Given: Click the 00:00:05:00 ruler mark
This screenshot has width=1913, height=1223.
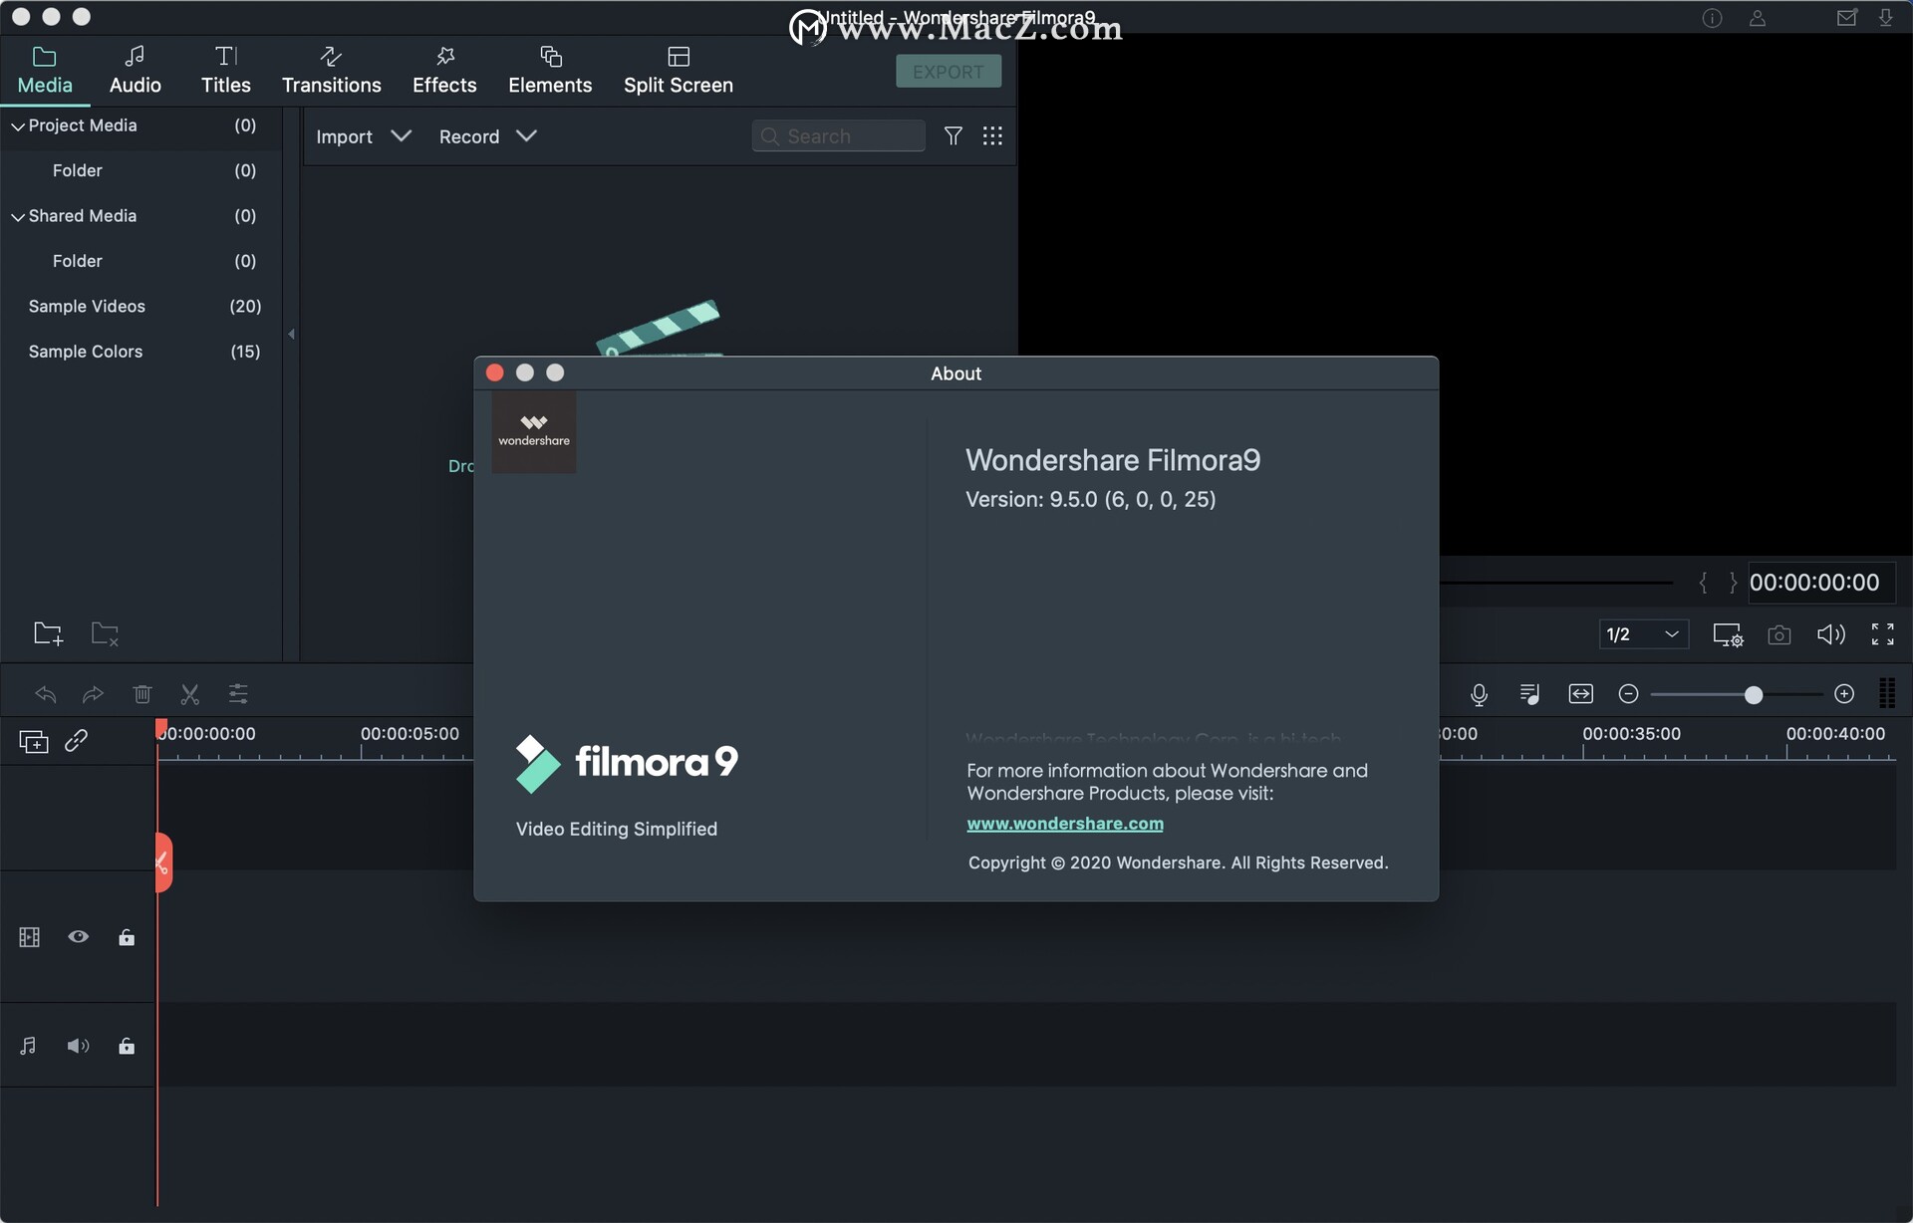Looking at the screenshot, I should 410,734.
